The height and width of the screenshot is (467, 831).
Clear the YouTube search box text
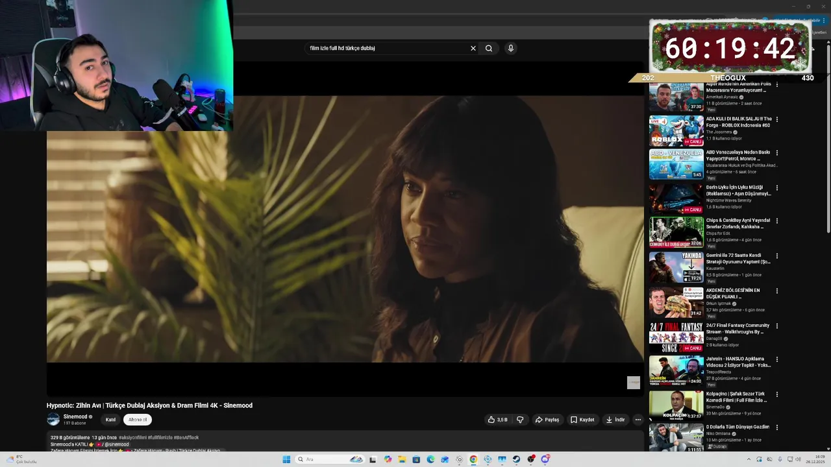click(x=473, y=48)
